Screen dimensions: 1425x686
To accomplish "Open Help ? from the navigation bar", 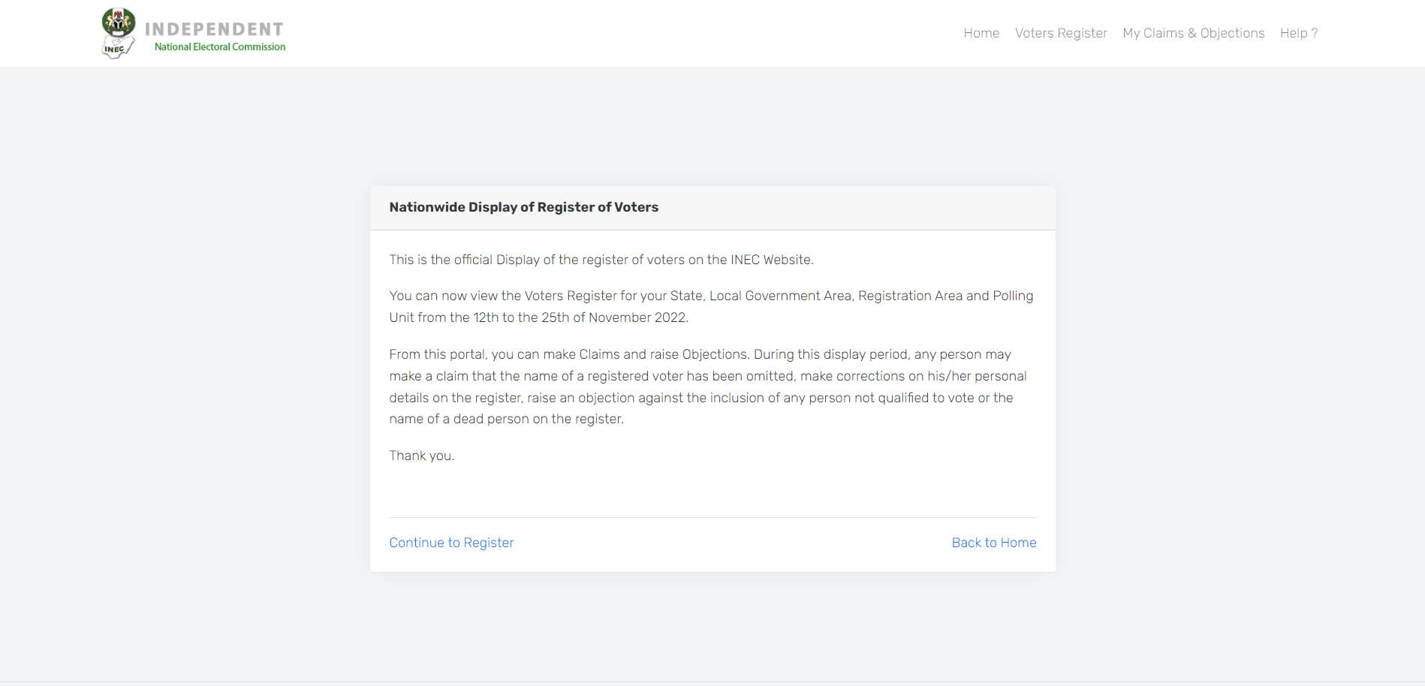I will 1298,33.
